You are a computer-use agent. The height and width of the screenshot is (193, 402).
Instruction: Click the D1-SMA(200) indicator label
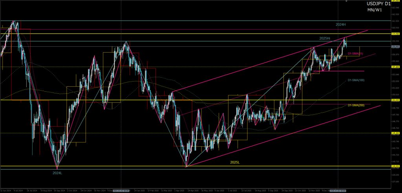pos(356,105)
